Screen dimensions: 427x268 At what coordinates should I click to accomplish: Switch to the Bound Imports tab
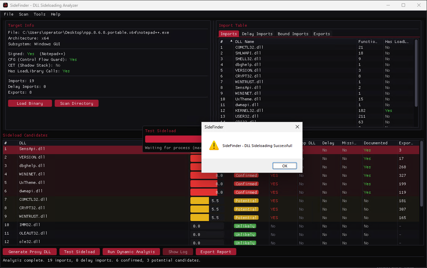coord(293,34)
